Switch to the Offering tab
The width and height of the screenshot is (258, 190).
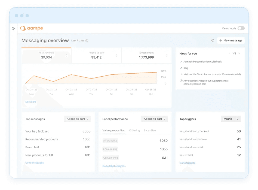tap(134, 130)
